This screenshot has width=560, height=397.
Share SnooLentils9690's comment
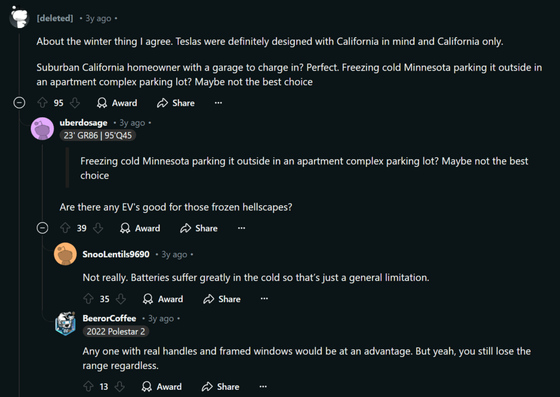[x=222, y=298]
